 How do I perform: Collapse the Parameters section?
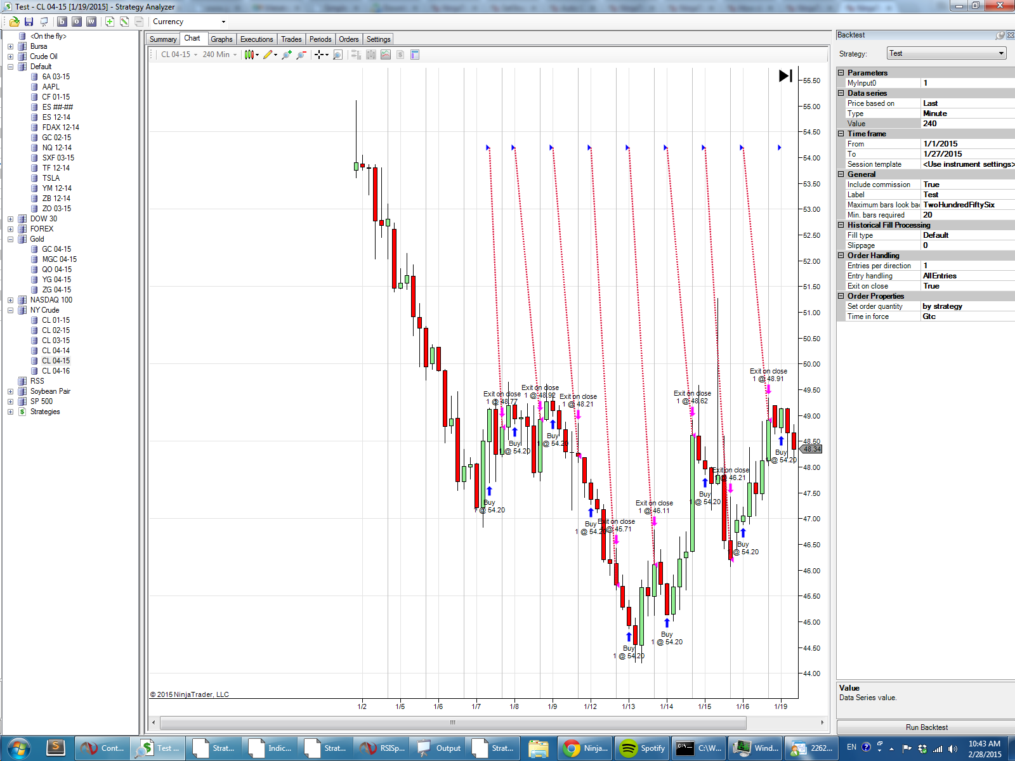coord(841,73)
